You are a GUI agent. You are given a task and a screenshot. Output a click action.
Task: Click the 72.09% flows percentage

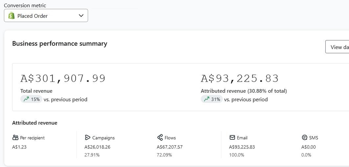[x=164, y=155]
